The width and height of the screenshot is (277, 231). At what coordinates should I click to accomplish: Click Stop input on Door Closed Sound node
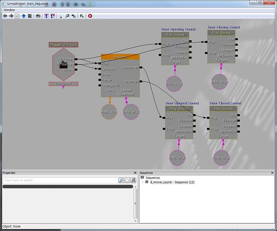coord(208,129)
